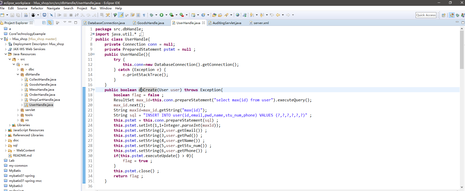Click the green Run button
This screenshot has height=191, width=465.
(x=161, y=15)
